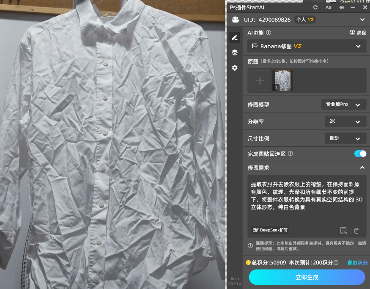Change resolution via the 2K dropdown
The width and height of the screenshot is (370, 289).
click(x=345, y=121)
